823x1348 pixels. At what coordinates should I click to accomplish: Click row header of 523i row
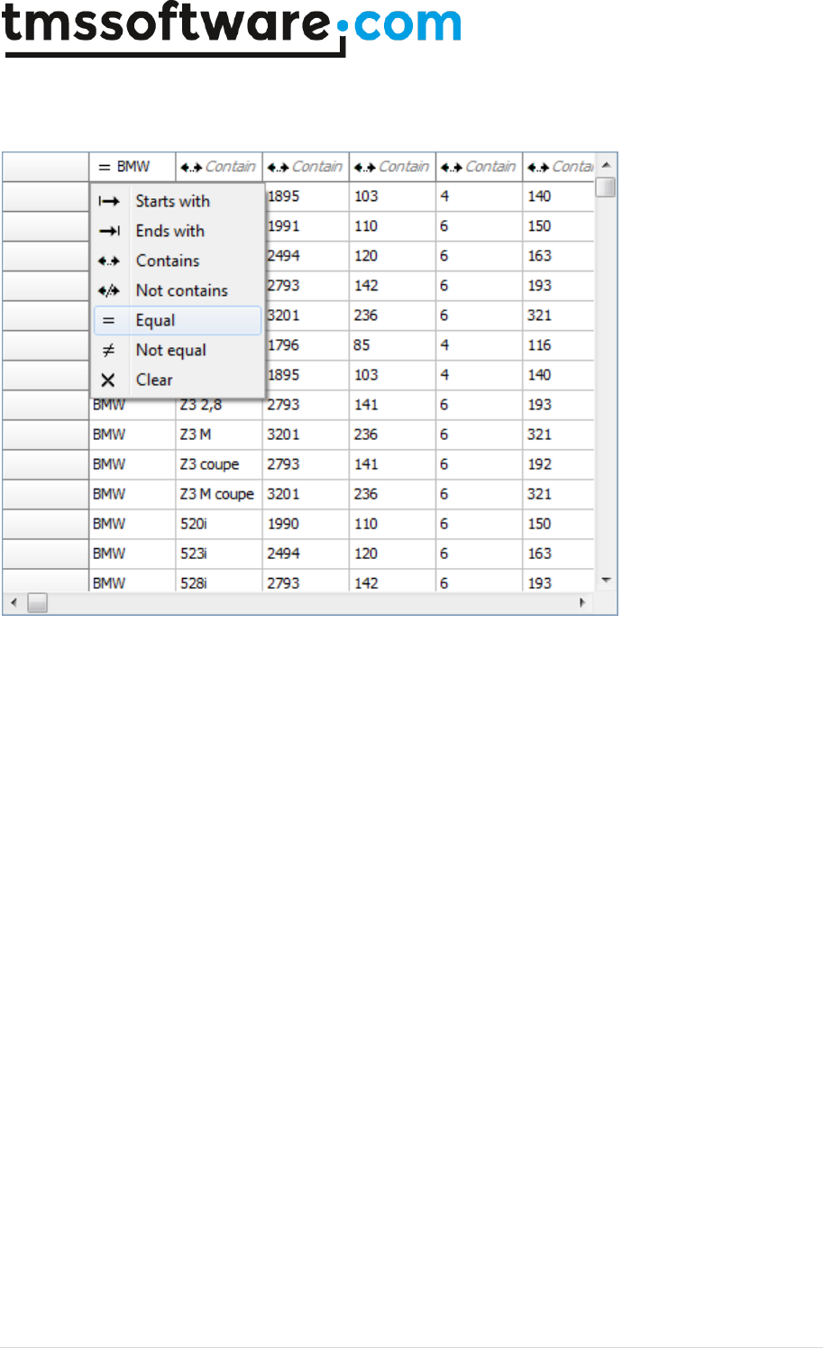[x=45, y=554]
